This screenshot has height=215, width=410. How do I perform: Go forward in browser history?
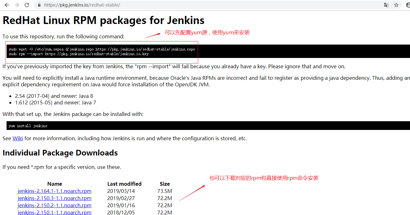coord(17,5)
